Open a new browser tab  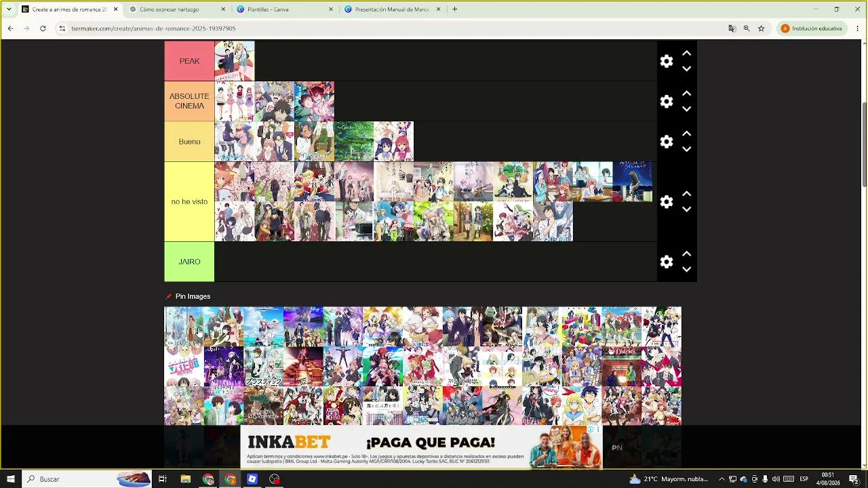point(454,9)
